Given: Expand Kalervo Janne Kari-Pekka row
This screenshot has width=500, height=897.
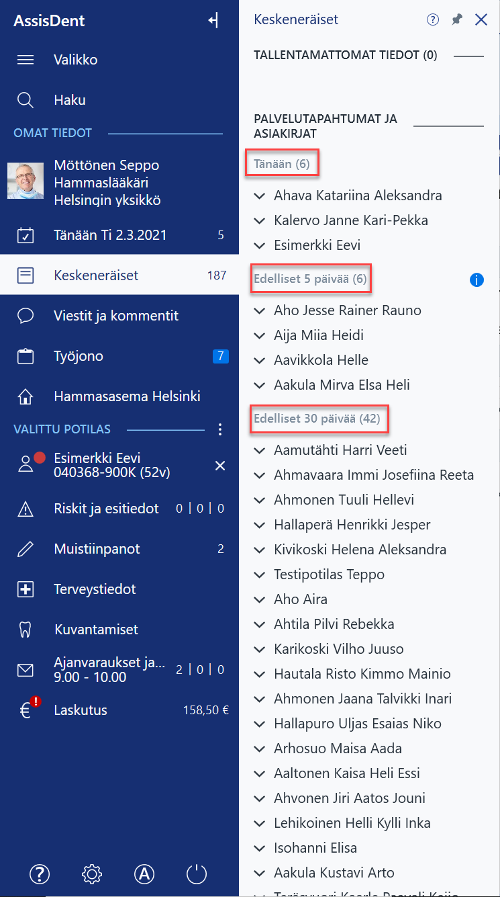Looking at the screenshot, I should tap(260, 220).
